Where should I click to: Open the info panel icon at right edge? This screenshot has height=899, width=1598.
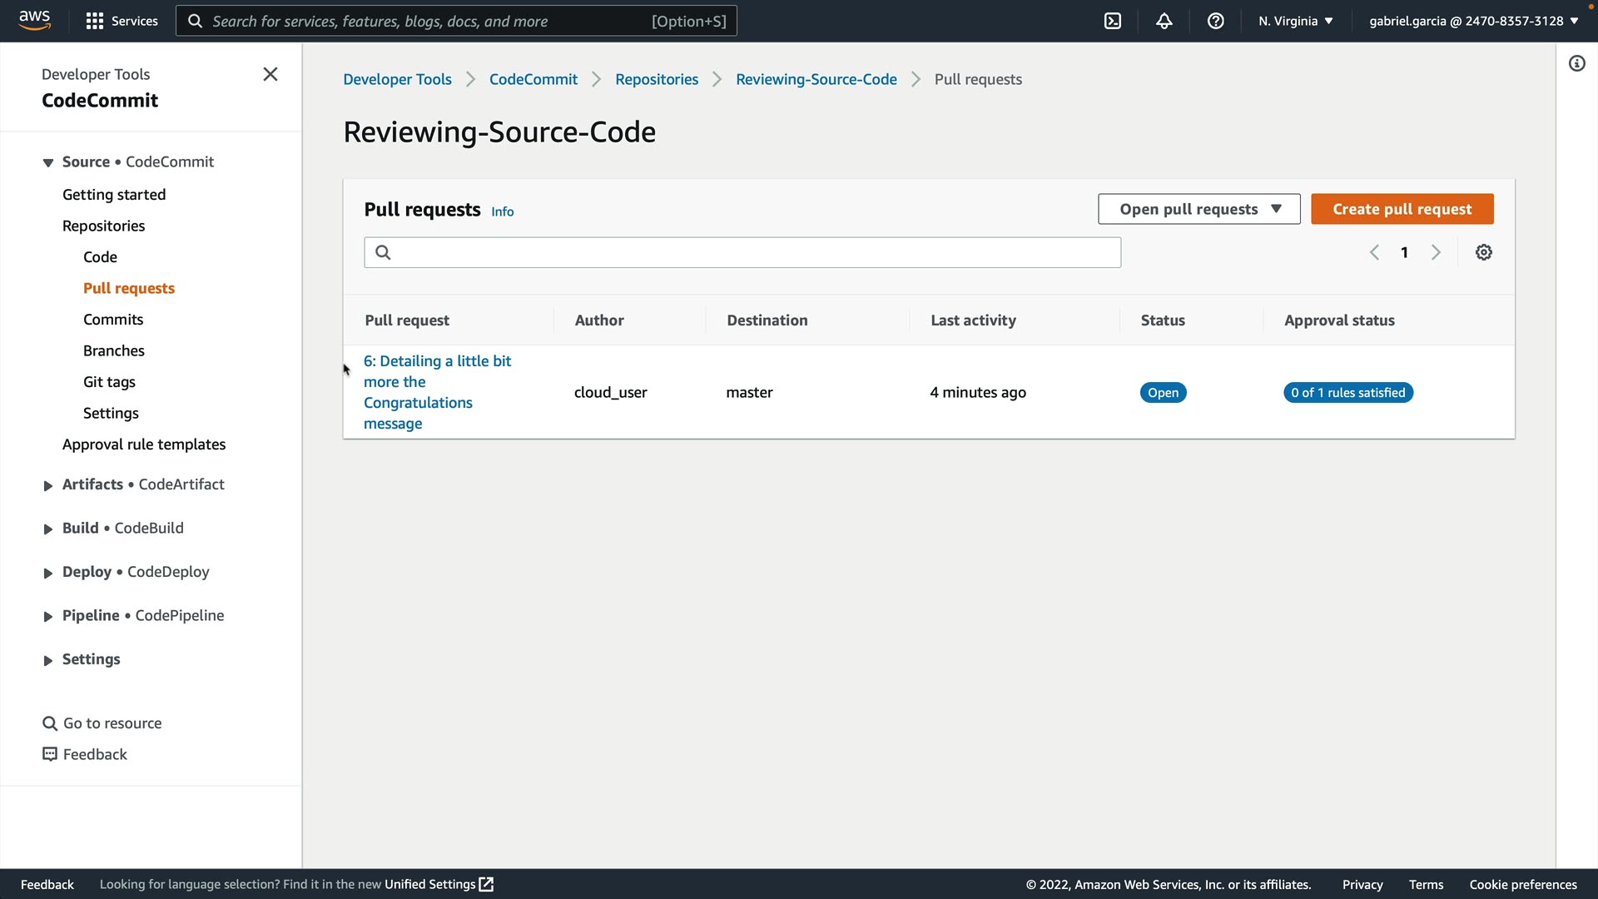tap(1577, 63)
